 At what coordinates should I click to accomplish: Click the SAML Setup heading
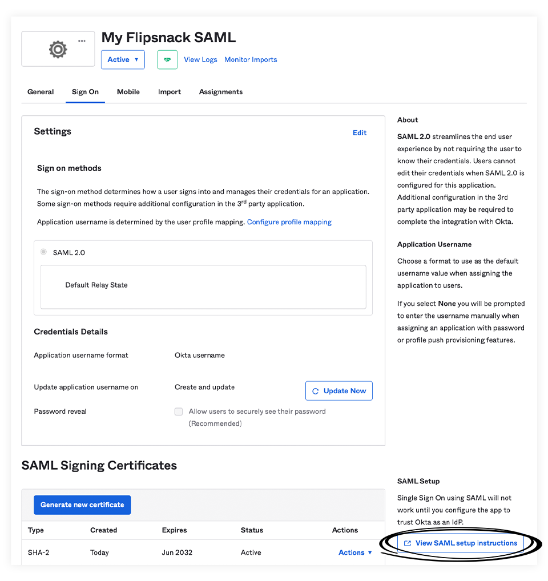418,481
